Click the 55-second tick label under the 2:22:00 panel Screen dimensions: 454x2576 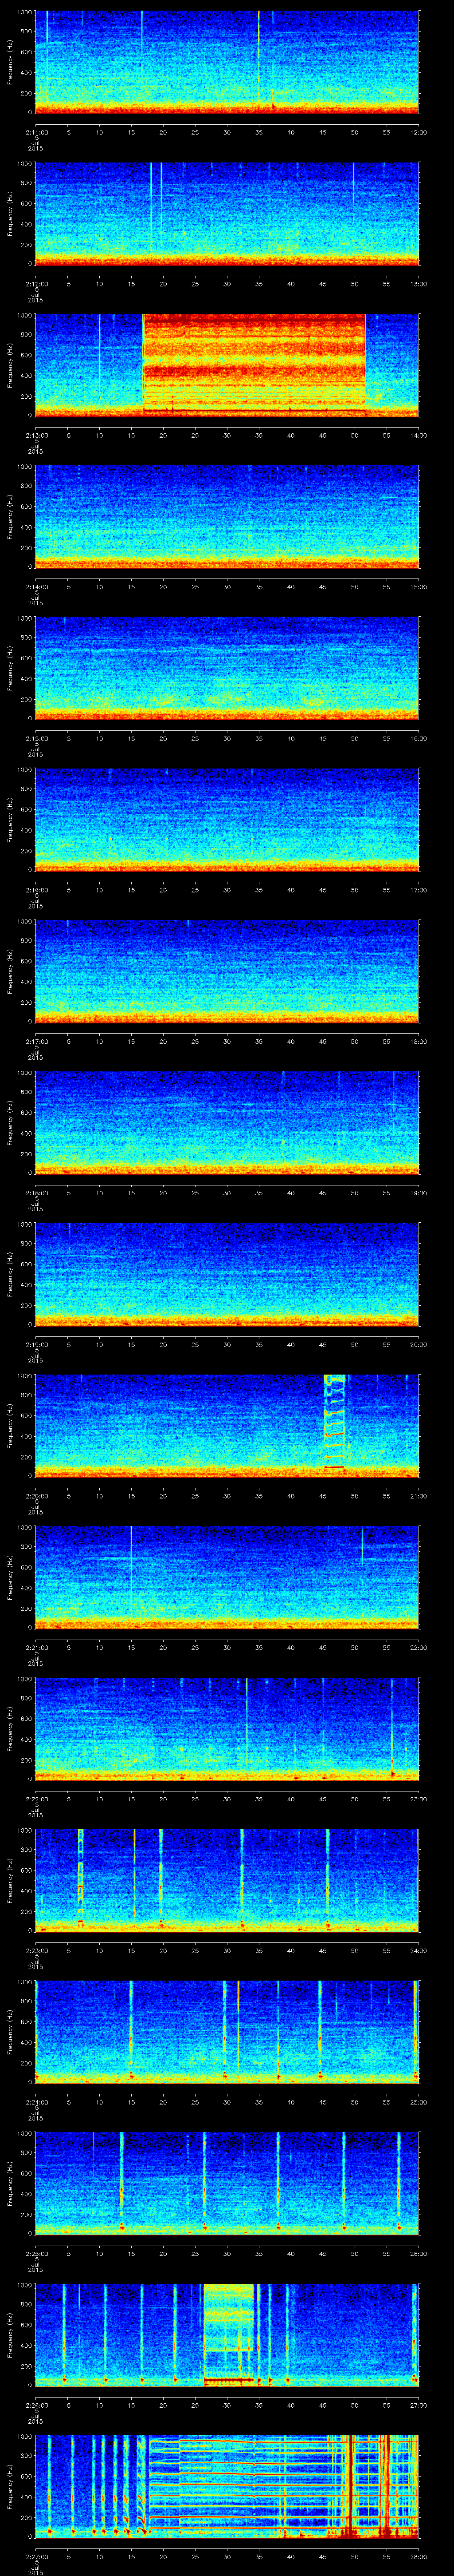click(386, 1799)
